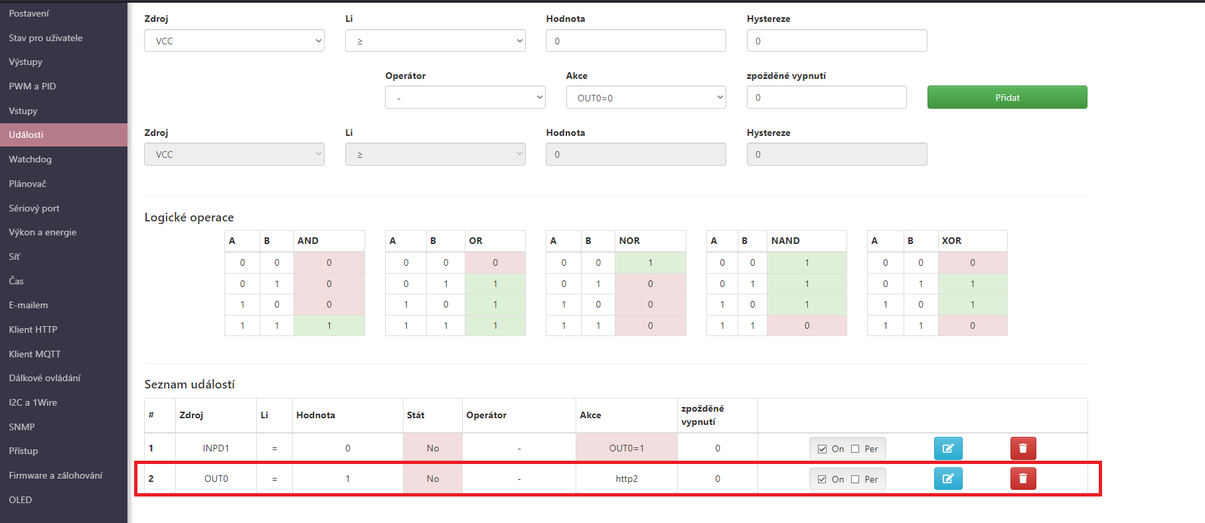Delete event 1 with the trash icon

coord(1022,449)
